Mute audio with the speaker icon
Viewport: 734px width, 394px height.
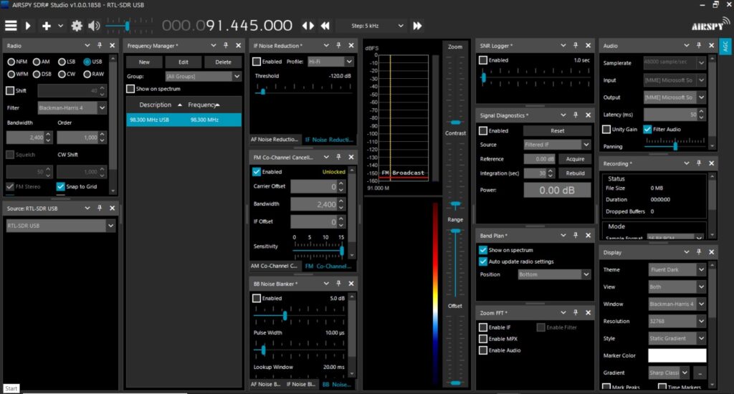[94, 26]
